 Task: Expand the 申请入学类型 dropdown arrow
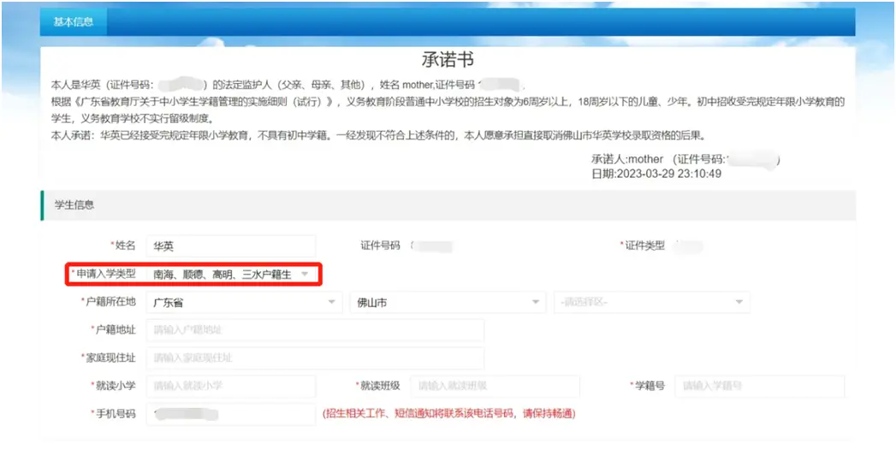point(304,274)
